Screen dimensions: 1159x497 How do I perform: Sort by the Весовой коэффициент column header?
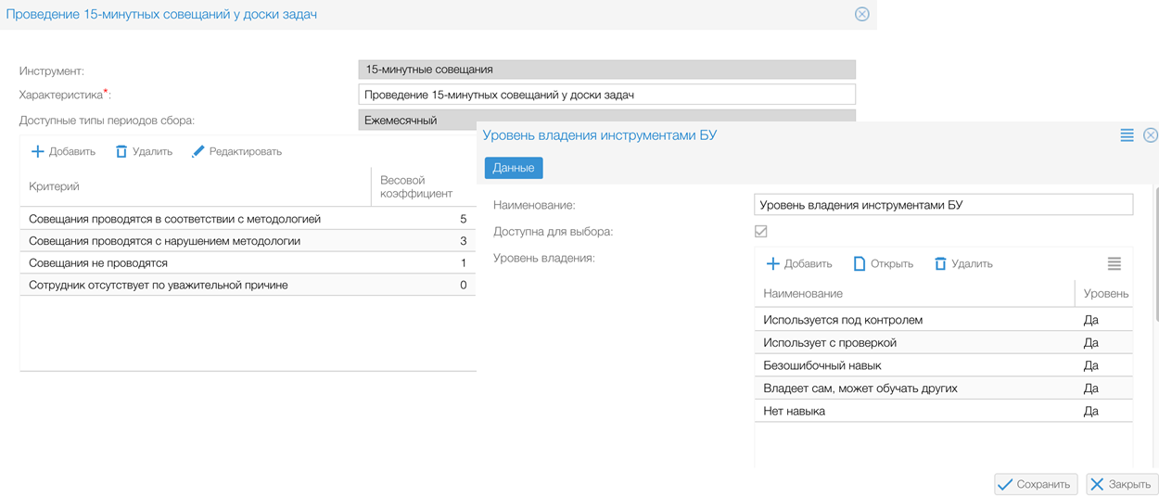point(416,186)
